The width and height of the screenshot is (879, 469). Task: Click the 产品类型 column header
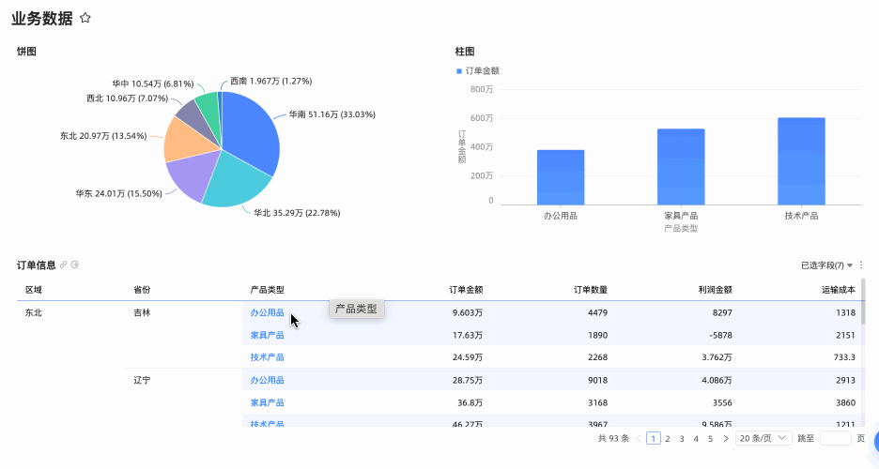267,290
